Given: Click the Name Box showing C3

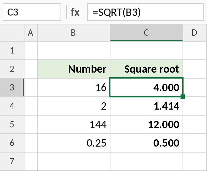Looking at the screenshot, I should tap(32, 12).
